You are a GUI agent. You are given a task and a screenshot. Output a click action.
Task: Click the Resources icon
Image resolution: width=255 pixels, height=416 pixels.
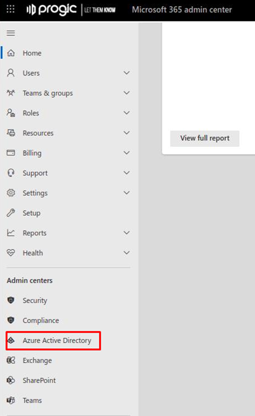11,133
